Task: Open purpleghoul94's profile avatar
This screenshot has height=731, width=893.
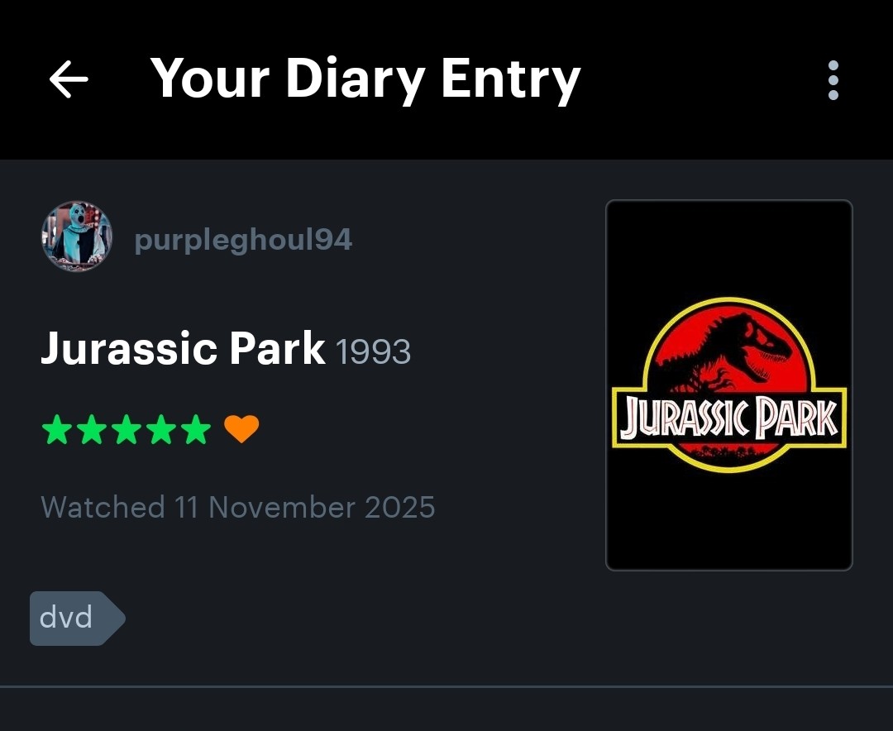Action: pos(77,236)
